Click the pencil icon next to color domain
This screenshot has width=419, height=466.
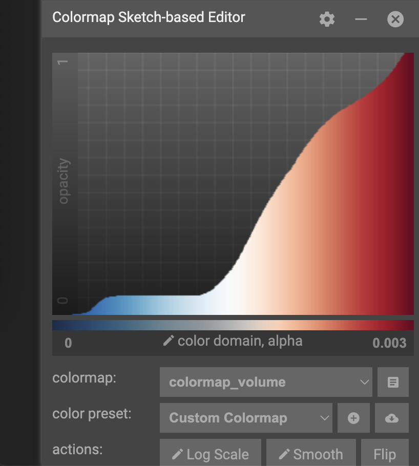(169, 341)
